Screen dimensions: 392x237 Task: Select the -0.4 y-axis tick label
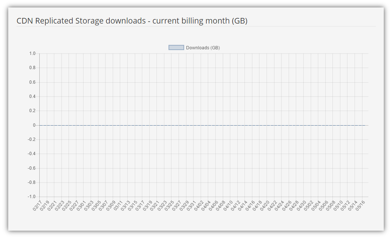coord(31,154)
